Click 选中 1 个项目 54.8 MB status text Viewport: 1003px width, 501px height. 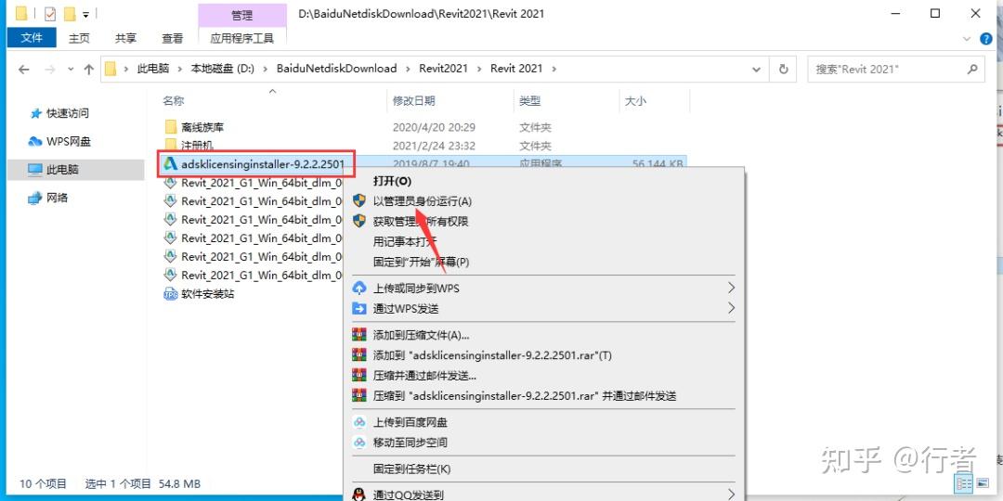click(143, 483)
